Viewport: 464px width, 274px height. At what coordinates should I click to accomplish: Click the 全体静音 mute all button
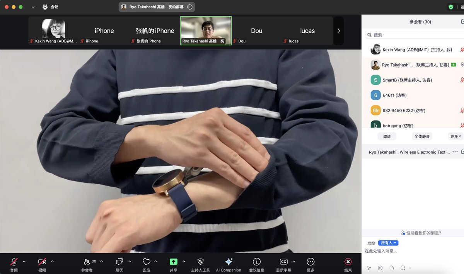point(422,136)
